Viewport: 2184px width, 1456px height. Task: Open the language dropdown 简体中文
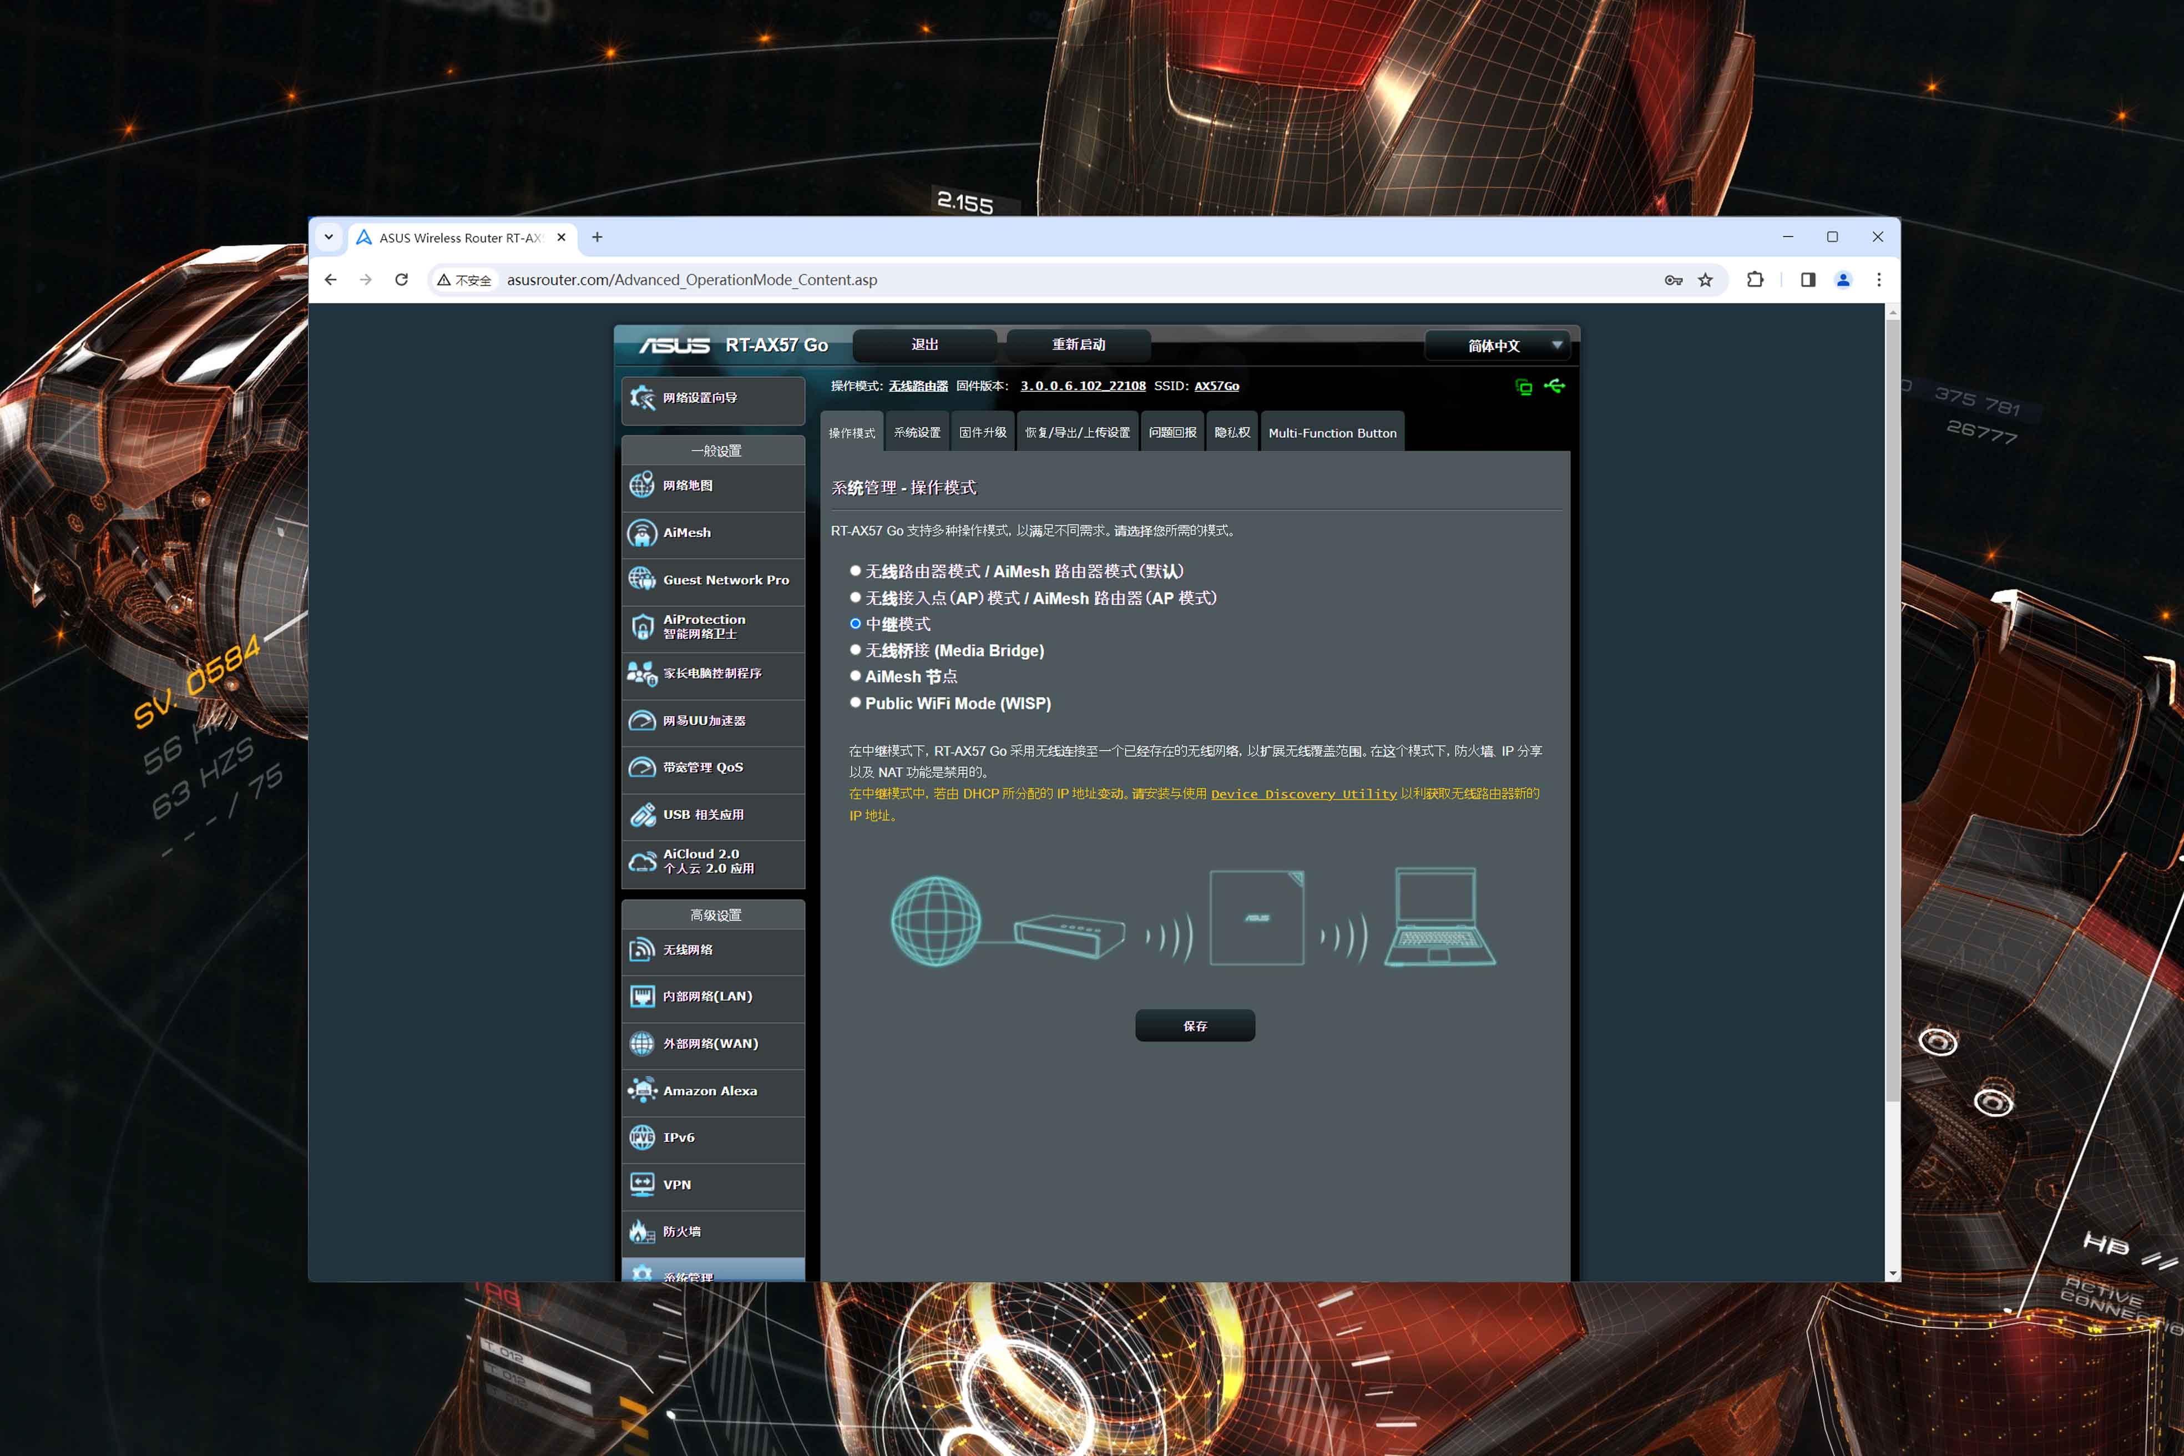click(x=1497, y=346)
